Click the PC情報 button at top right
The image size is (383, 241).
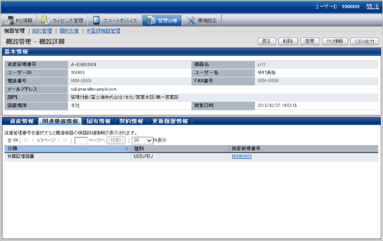coord(335,41)
